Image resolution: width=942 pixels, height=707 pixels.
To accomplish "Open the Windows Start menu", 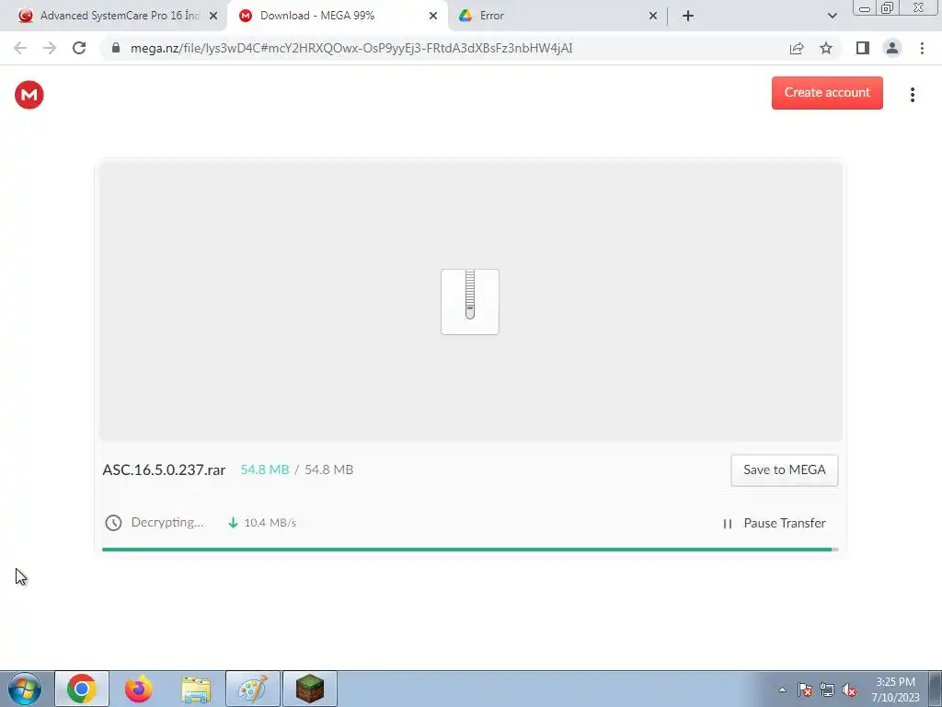I will pyautogui.click(x=25, y=689).
